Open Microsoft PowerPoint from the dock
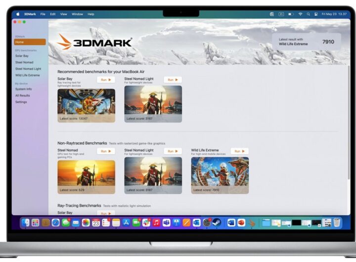This screenshot has width=356, height=262. click(x=241, y=223)
